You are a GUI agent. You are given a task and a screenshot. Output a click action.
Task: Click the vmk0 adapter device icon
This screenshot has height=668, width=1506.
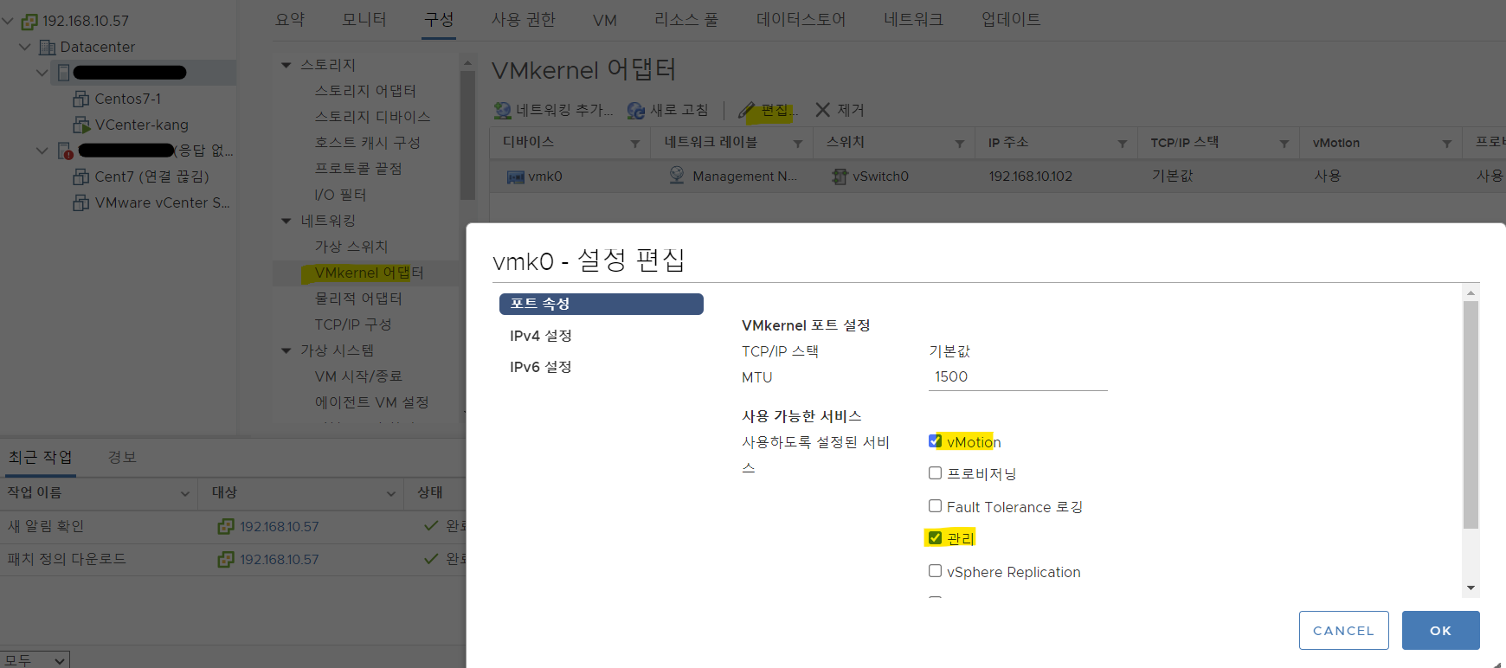516,177
